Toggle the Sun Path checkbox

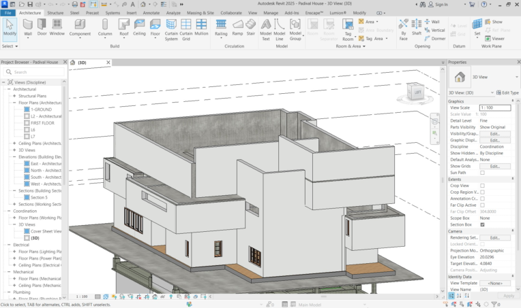[482, 173]
